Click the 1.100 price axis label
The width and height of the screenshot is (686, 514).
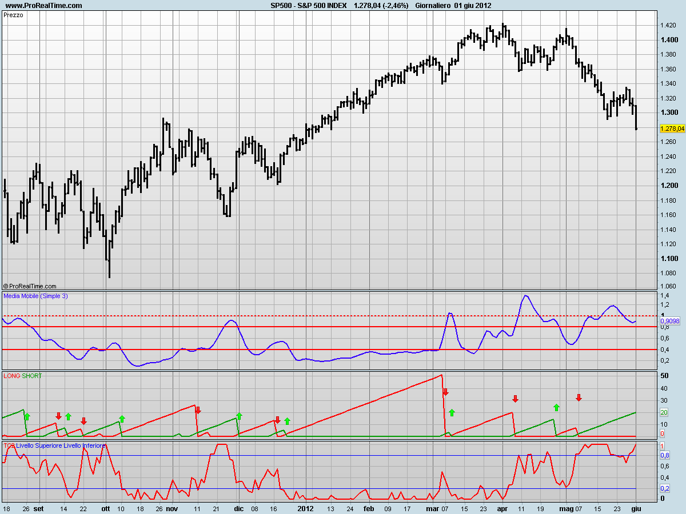[668, 259]
